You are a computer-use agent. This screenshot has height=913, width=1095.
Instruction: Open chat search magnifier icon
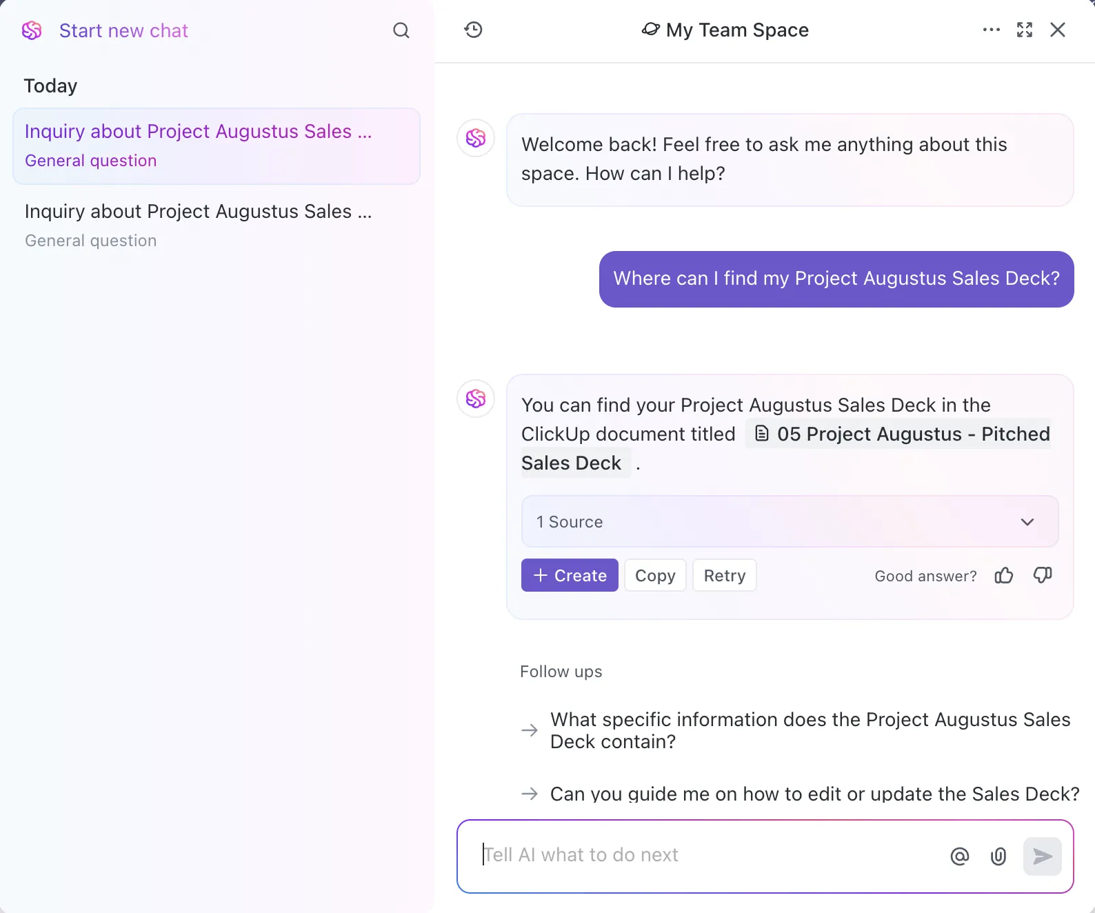coord(401,30)
